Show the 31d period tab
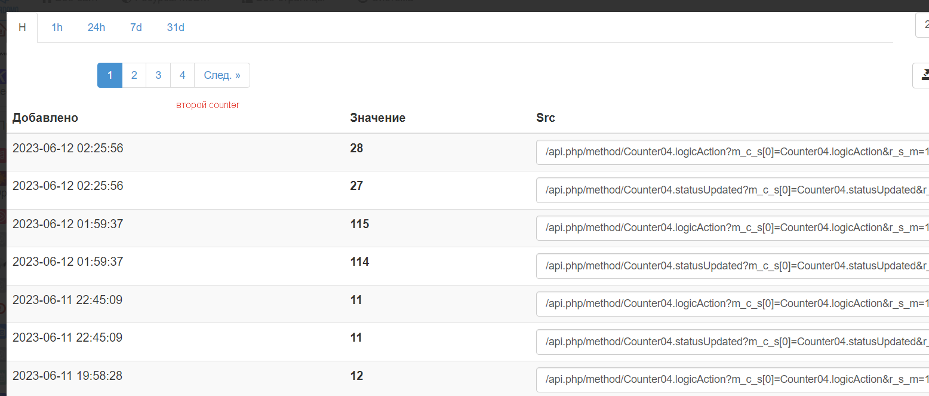Image resolution: width=929 pixels, height=396 pixels. click(176, 27)
